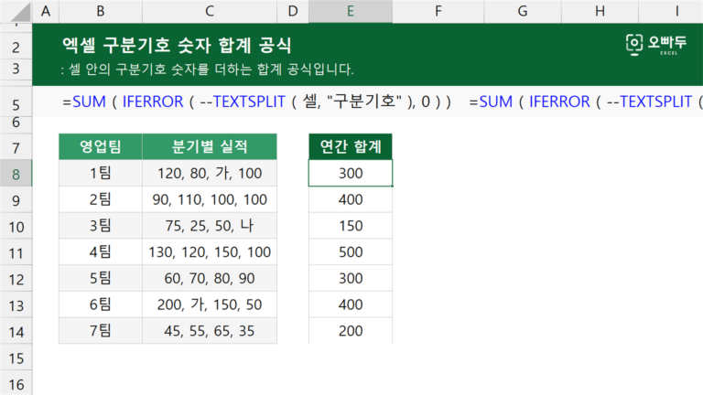
Task: Select cell '120, 80, 가, 100'
Action: pos(210,173)
